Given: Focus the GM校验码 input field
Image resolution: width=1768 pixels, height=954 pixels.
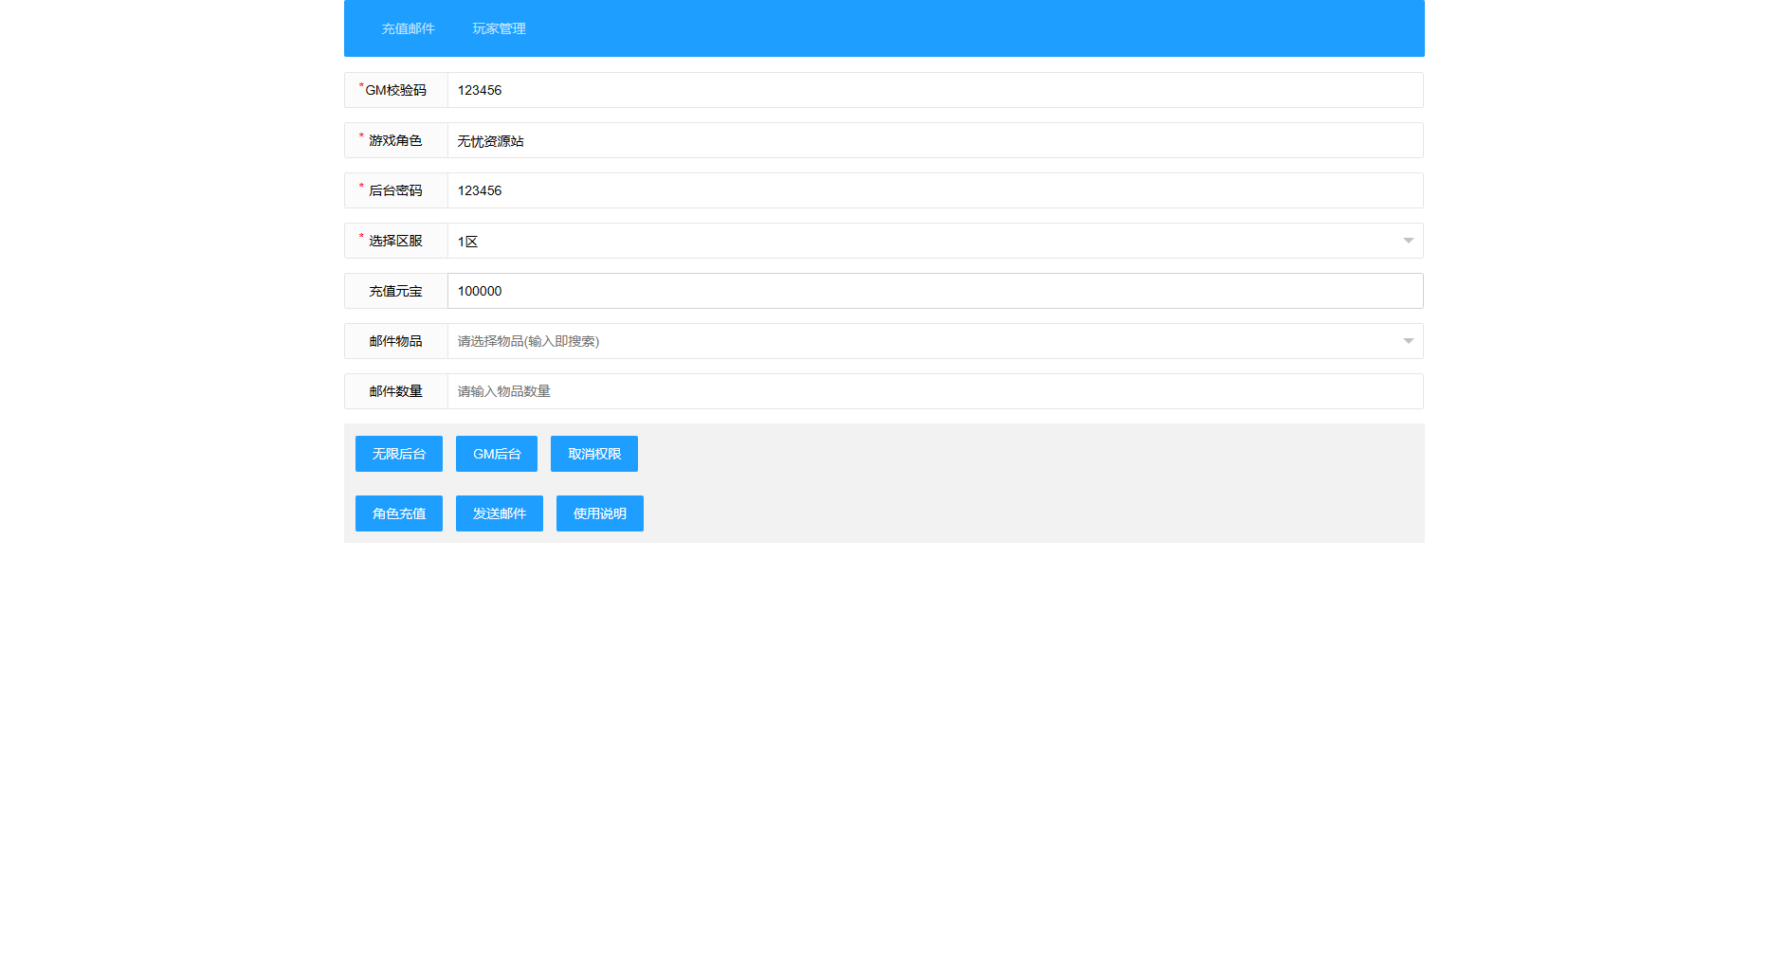Looking at the screenshot, I should [x=935, y=90].
